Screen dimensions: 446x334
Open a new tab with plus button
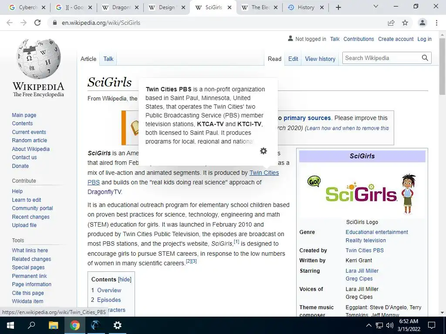pos(338,7)
